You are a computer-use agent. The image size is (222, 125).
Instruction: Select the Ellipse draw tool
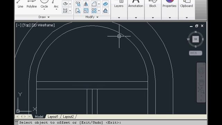coord(65,4)
